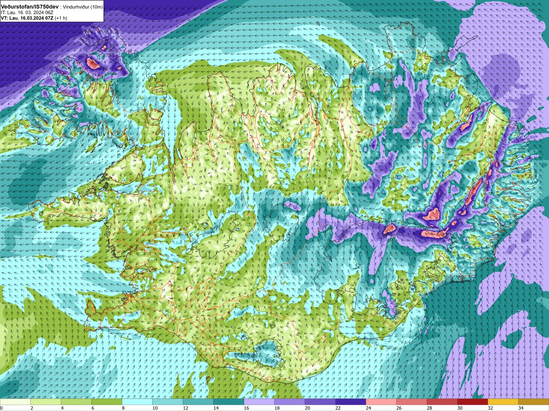Select the dark red legend swatch between 30 and 32
Viewport: 549px width, 411px height.
tap(472, 402)
